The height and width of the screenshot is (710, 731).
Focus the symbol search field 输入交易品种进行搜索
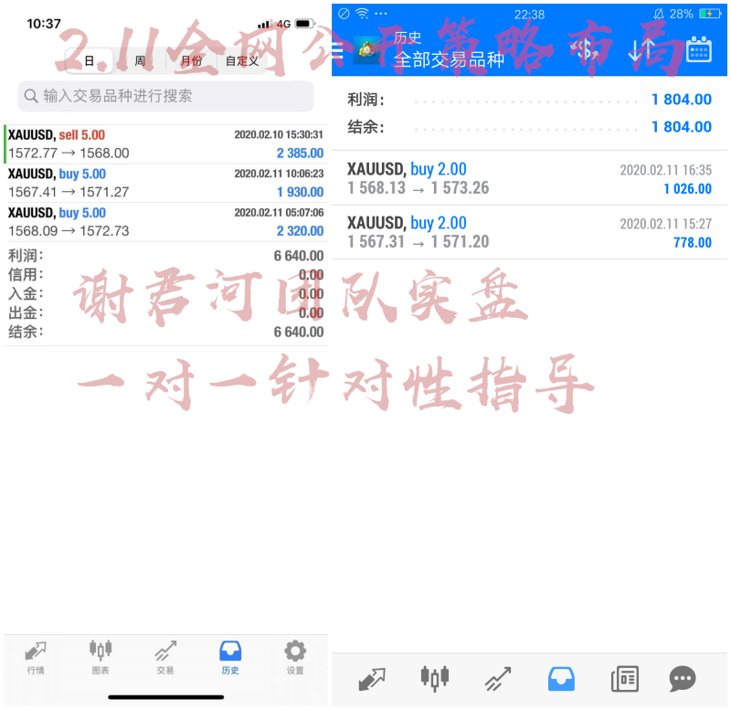165,96
